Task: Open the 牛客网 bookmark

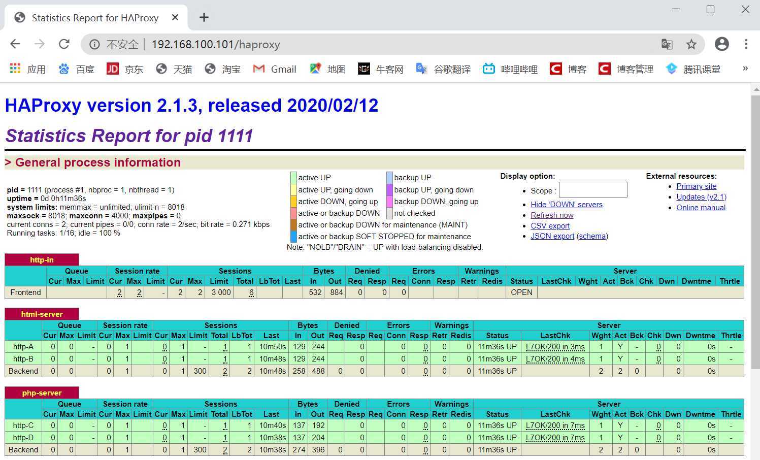Action: [x=381, y=69]
